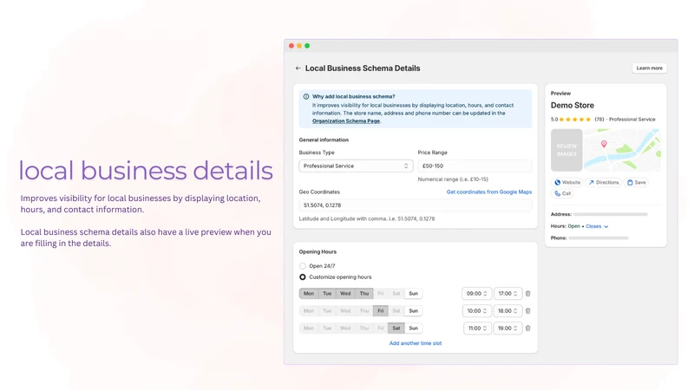Toggle Sun in the 11:00 time slot

414,328
